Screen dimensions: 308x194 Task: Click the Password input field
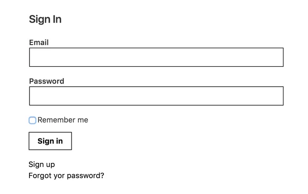[156, 96]
